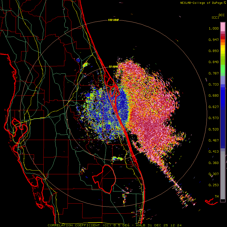This screenshot has width=227, height=227.
Task: Click the 0.947 scale value
Action: pyautogui.click(x=214, y=40)
